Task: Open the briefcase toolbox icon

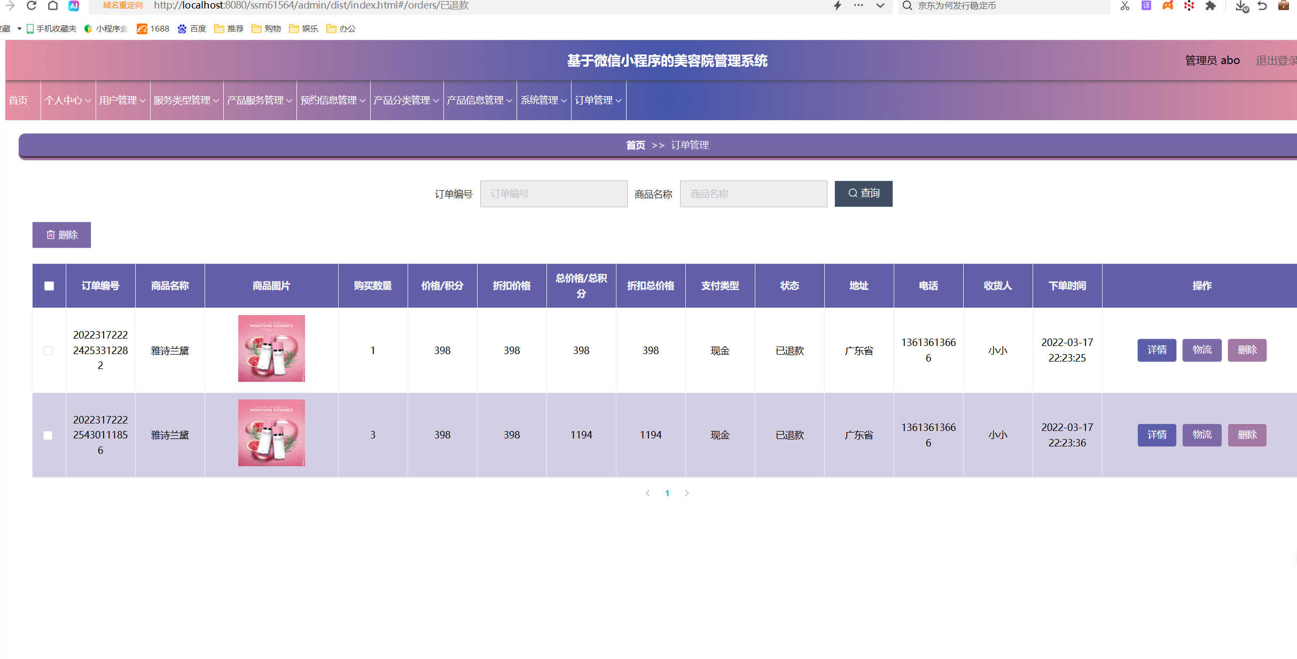Action: click(x=1283, y=6)
